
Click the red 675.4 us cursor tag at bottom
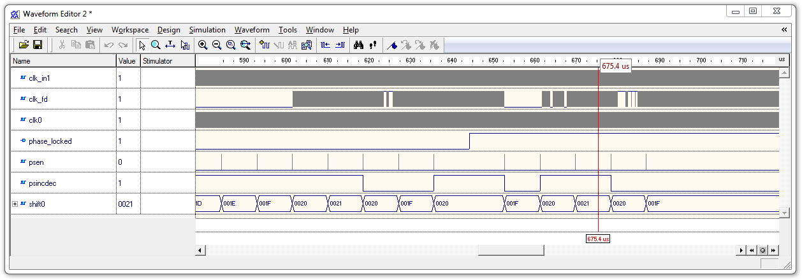(598, 239)
